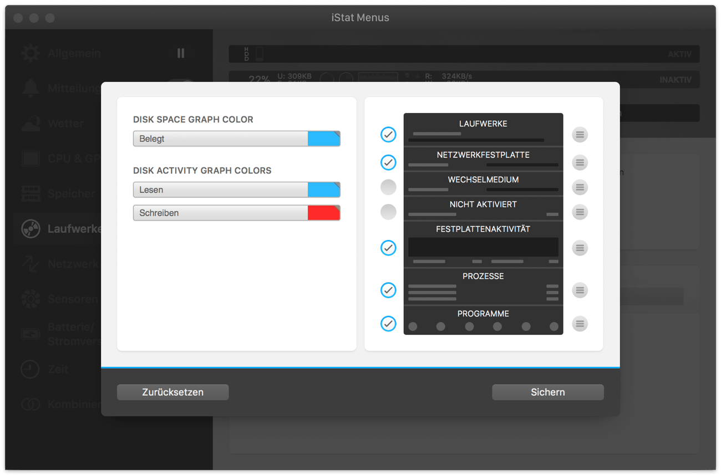Screen dimensions: 721x475
Task: Open the Wetter sidebar label
Action: tap(65, 124)
